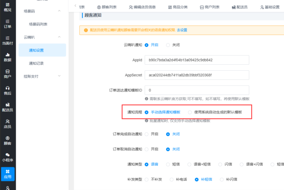
Task: Enable 订单取消自动通知 with 开启
Action: click(x=147, y=149)
